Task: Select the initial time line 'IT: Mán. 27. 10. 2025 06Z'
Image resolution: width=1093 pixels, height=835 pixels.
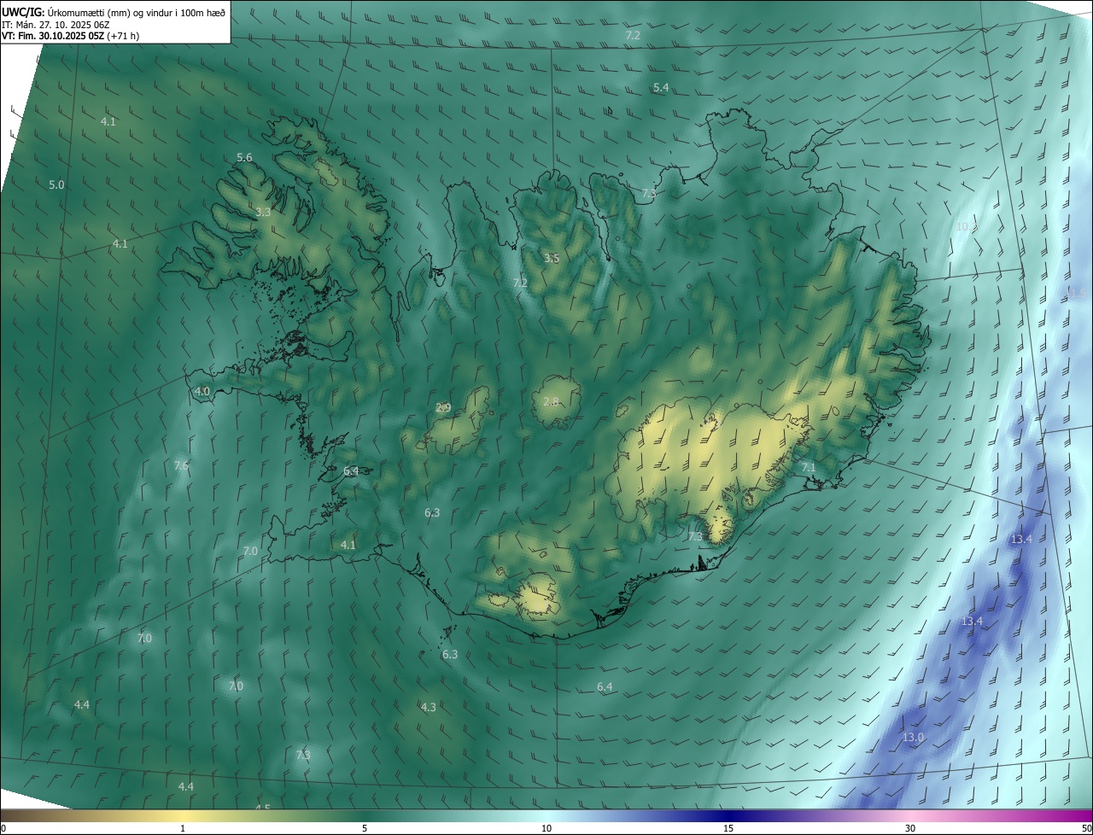Action: (56, 24)
